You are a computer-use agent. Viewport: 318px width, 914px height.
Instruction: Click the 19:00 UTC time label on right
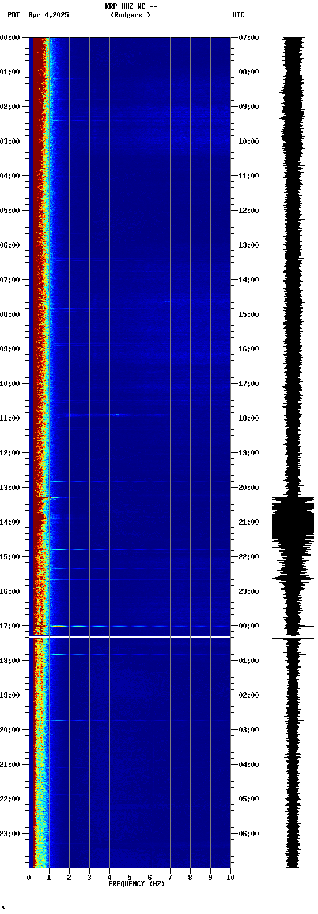[x=249, y=453]
